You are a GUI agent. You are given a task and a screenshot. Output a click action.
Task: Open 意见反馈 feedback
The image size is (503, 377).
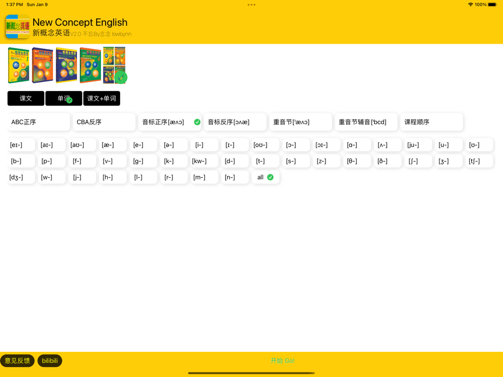coord(17,360)
